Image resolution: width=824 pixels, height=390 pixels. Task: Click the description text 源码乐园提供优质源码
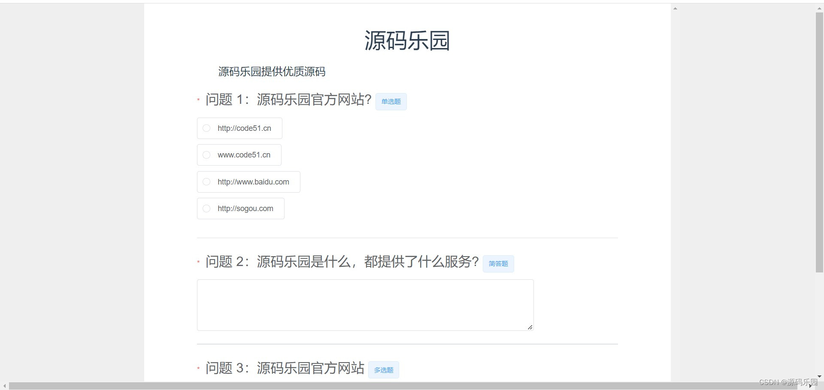(271, 72)
